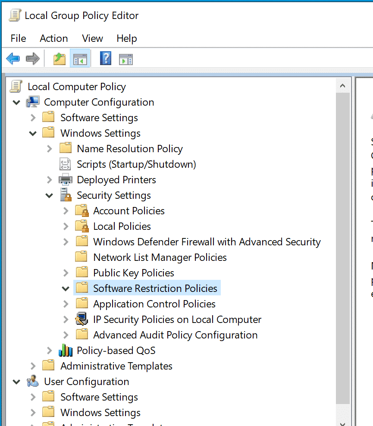Click the Policy-based QoS bar chart icon
Image resolution: width=373 pixels, height=426 pixels.
[66, 351]
